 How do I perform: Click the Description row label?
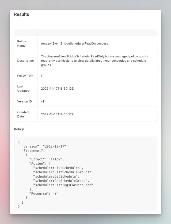[x=25, y=61]
